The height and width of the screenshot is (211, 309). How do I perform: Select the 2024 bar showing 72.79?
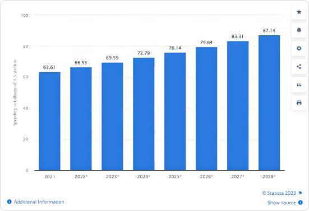click(x=144, y=114)
